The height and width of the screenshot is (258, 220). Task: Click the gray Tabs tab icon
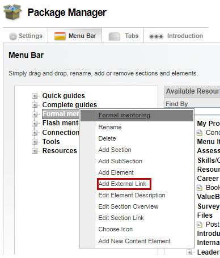point(114,36)
